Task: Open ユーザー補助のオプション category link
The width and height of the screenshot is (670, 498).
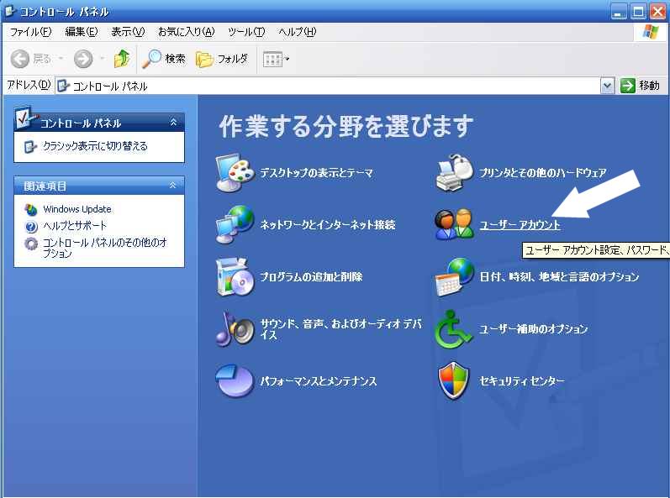Action: (533, 329)
